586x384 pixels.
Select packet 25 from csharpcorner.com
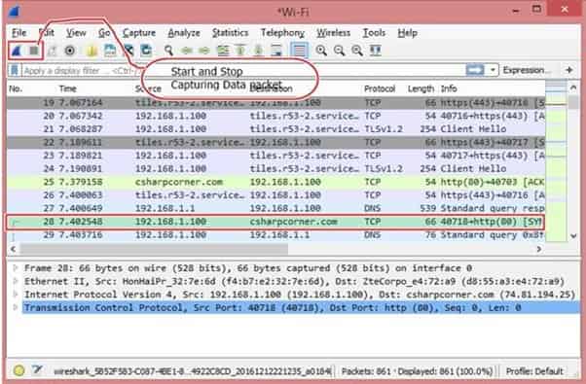[275, 182]
